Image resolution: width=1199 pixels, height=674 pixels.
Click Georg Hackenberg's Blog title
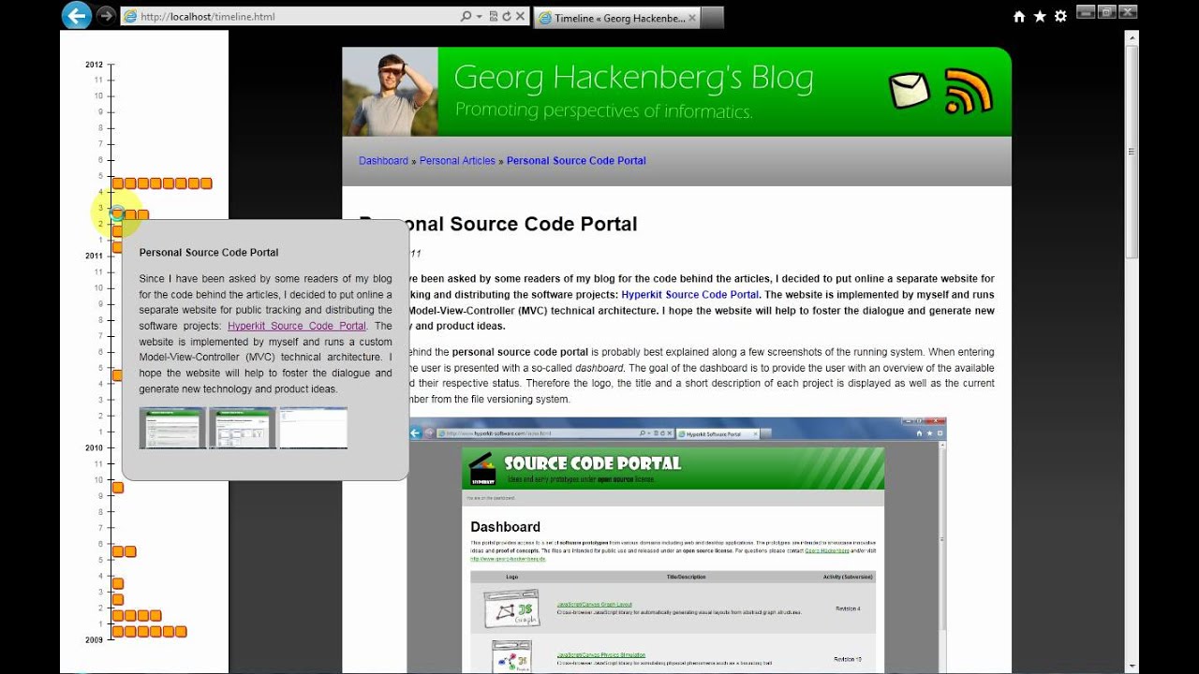click(x=633, y=79)
